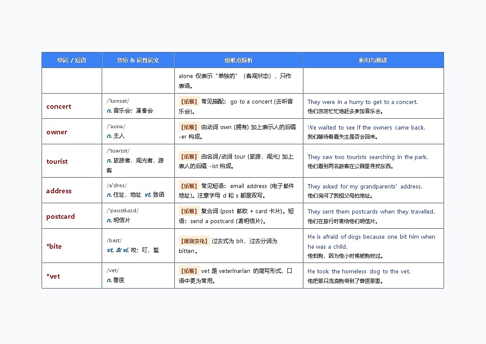Click the 拓展 tag in postcard row
486x344 pixels.
tap(189, 211)
